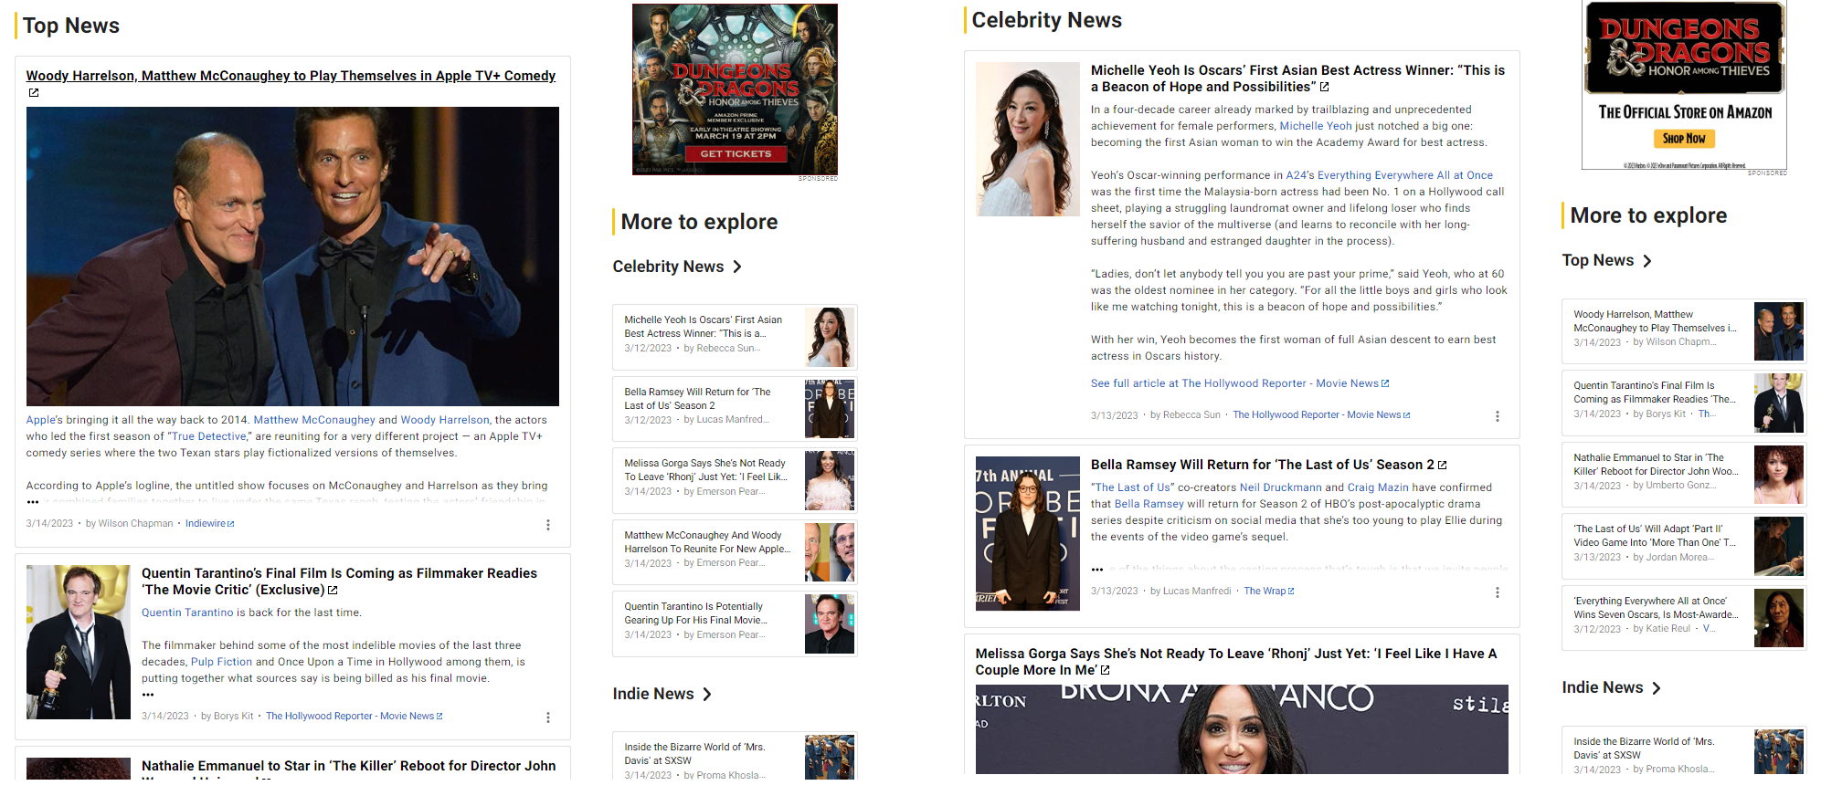This screenshot has width=1821, height=796.
Task: Click The Wrap source link
Action: pyautogui.click(x=1268, y=592)
